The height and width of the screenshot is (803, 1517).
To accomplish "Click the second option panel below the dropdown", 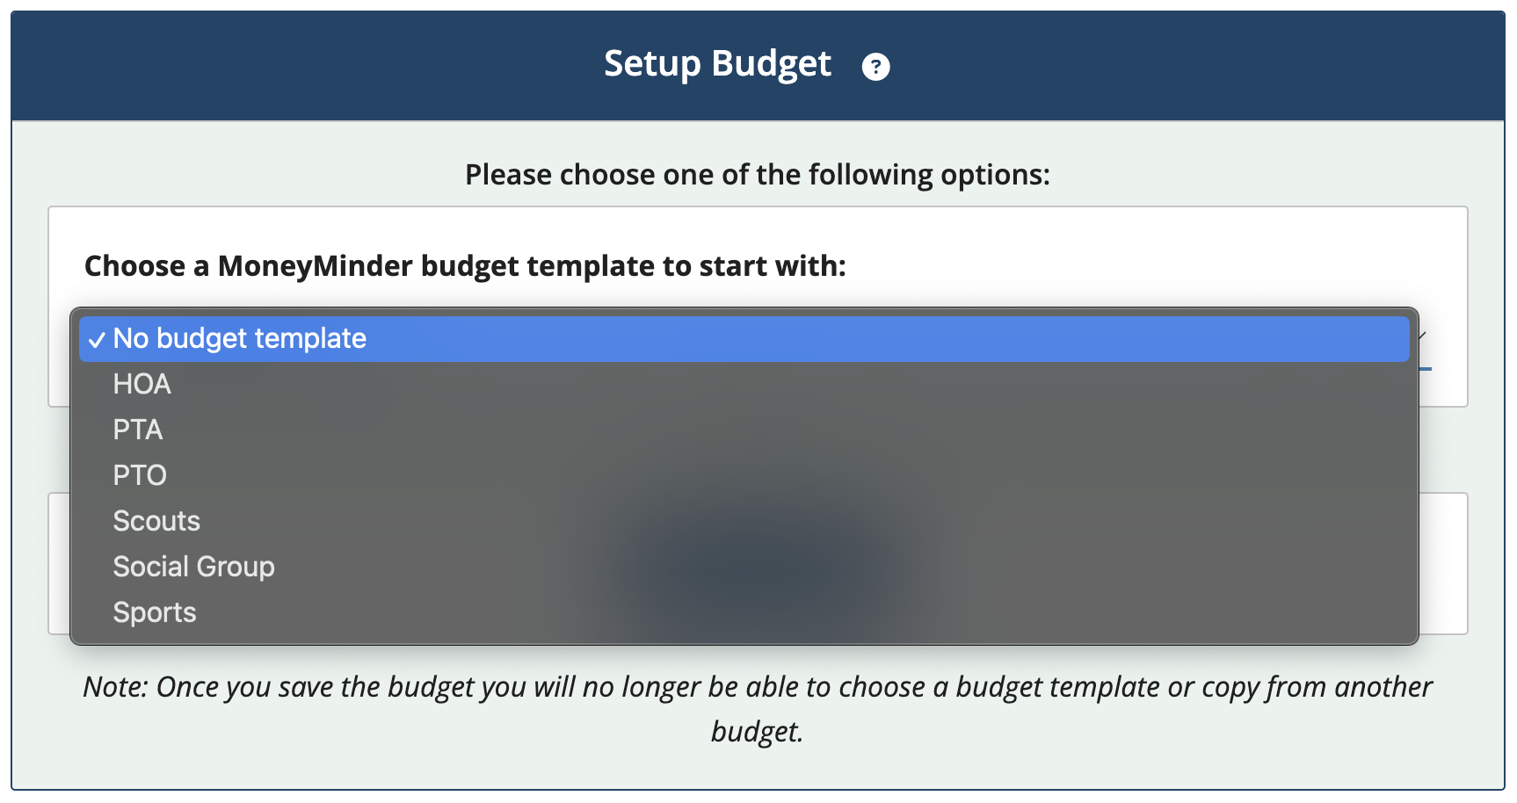I will coord(1443,563).
